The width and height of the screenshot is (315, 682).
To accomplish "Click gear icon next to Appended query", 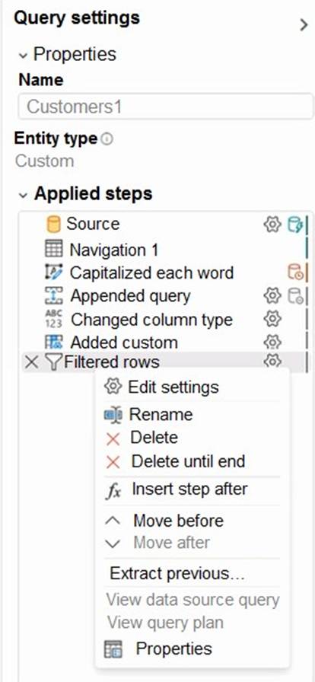I will pos(272,296).
